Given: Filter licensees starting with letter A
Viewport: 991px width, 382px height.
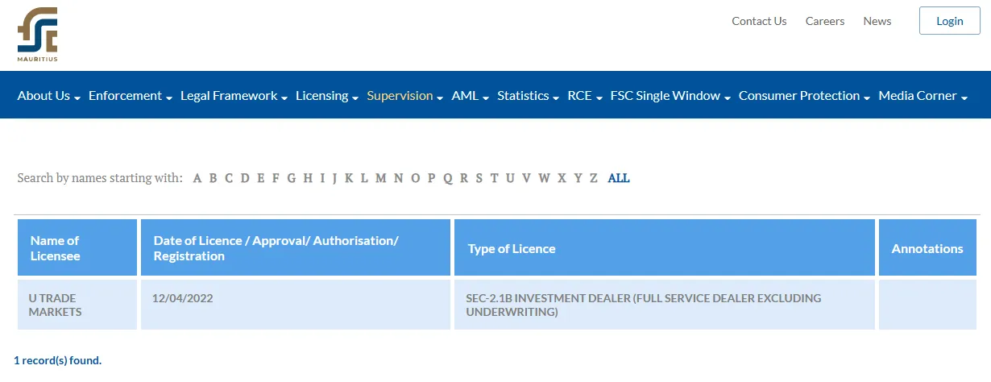Looking at the screenshot, I should coord(197,178).
